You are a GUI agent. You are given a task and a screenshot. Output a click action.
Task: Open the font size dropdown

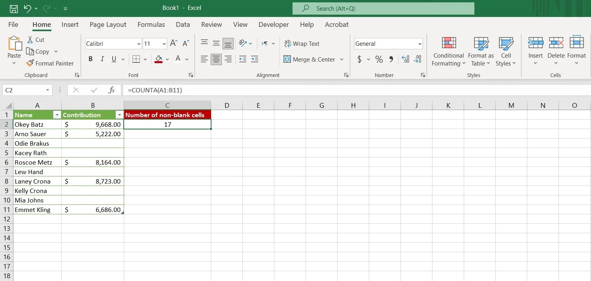click(x=164, y=43)
